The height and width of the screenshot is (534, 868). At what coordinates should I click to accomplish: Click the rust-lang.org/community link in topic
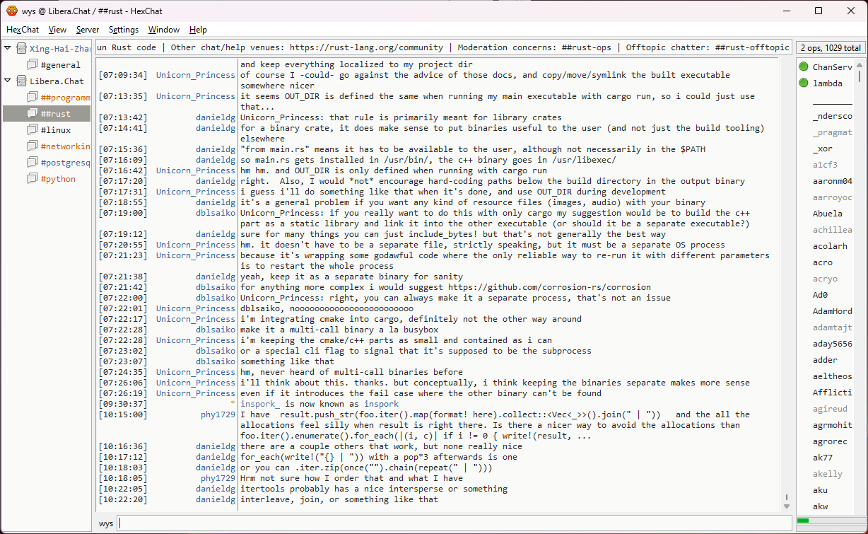[366, 47]
